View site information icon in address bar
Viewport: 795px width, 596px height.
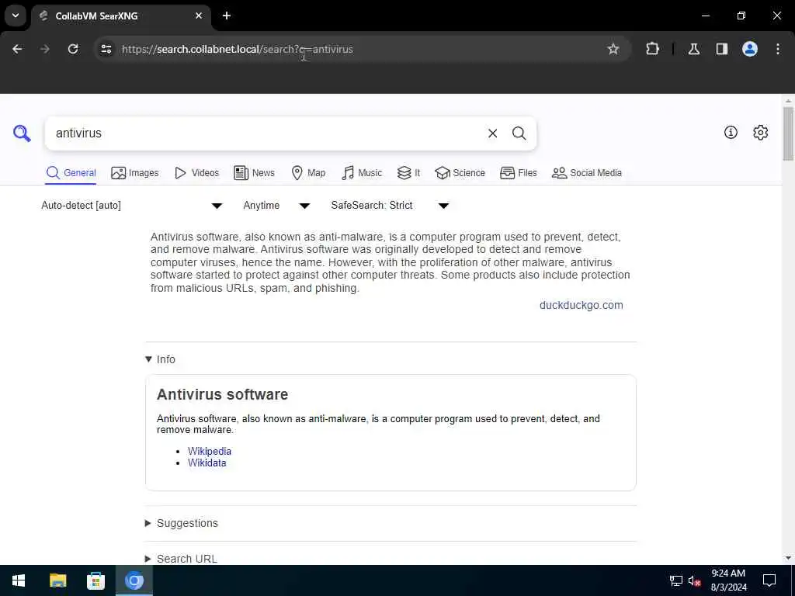coord(106,49)
